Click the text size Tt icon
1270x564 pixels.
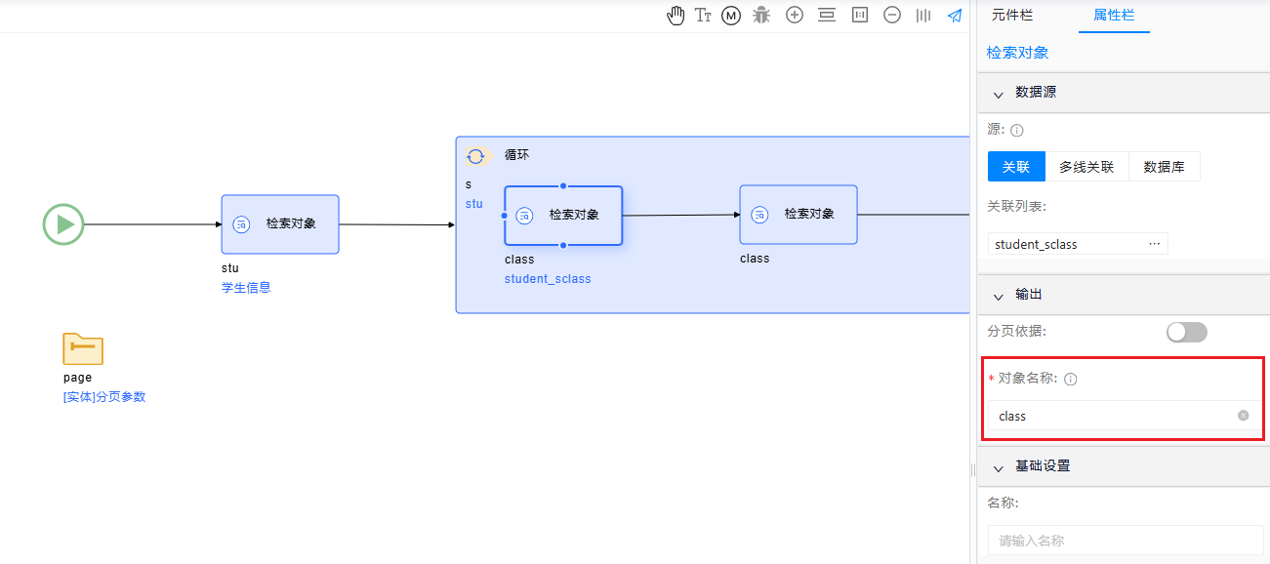pyautogui.click(x=703, y=16)
